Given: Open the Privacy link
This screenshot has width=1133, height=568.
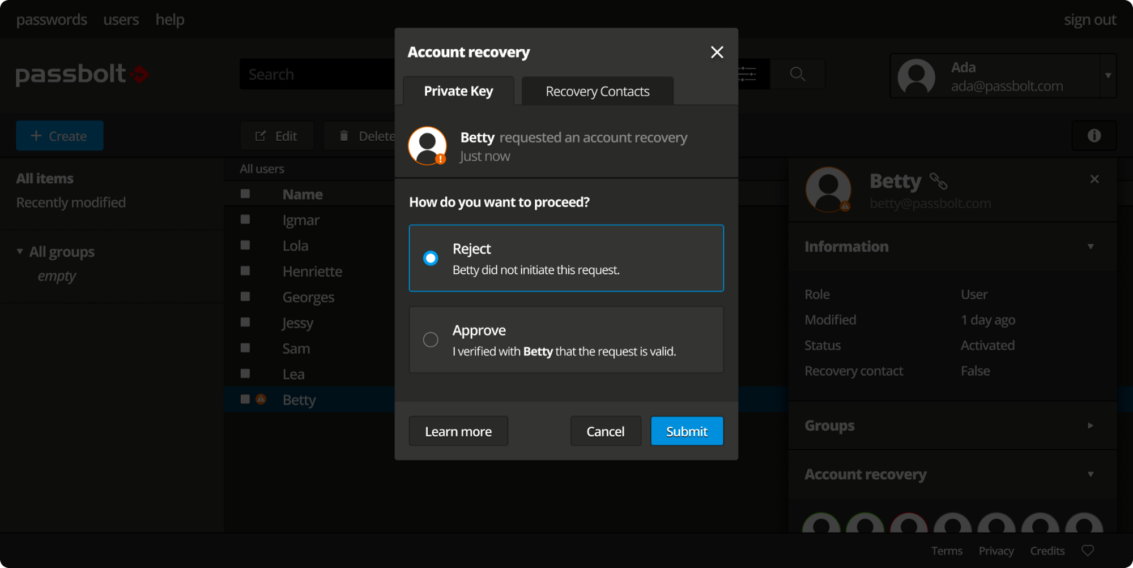Looking at the screenshot, I should tap(996, 550).
